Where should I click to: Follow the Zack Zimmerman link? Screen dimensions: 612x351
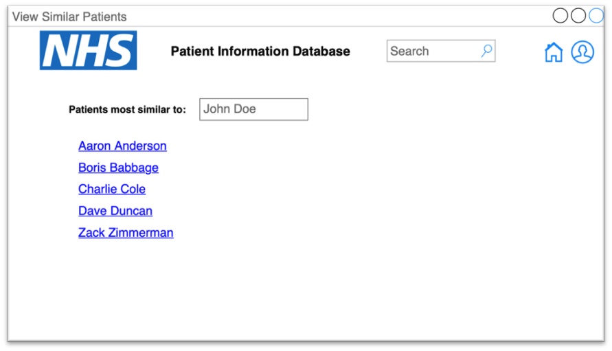point(126,233)
